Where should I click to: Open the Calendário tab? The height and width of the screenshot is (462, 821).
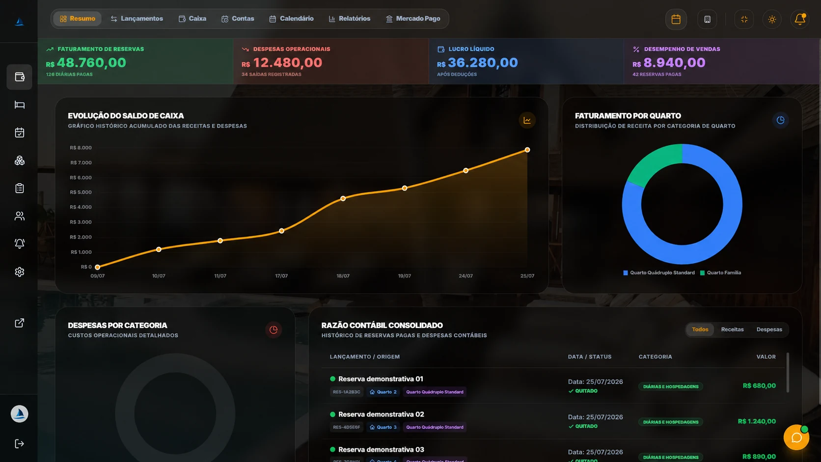click(x=291, y=19)
